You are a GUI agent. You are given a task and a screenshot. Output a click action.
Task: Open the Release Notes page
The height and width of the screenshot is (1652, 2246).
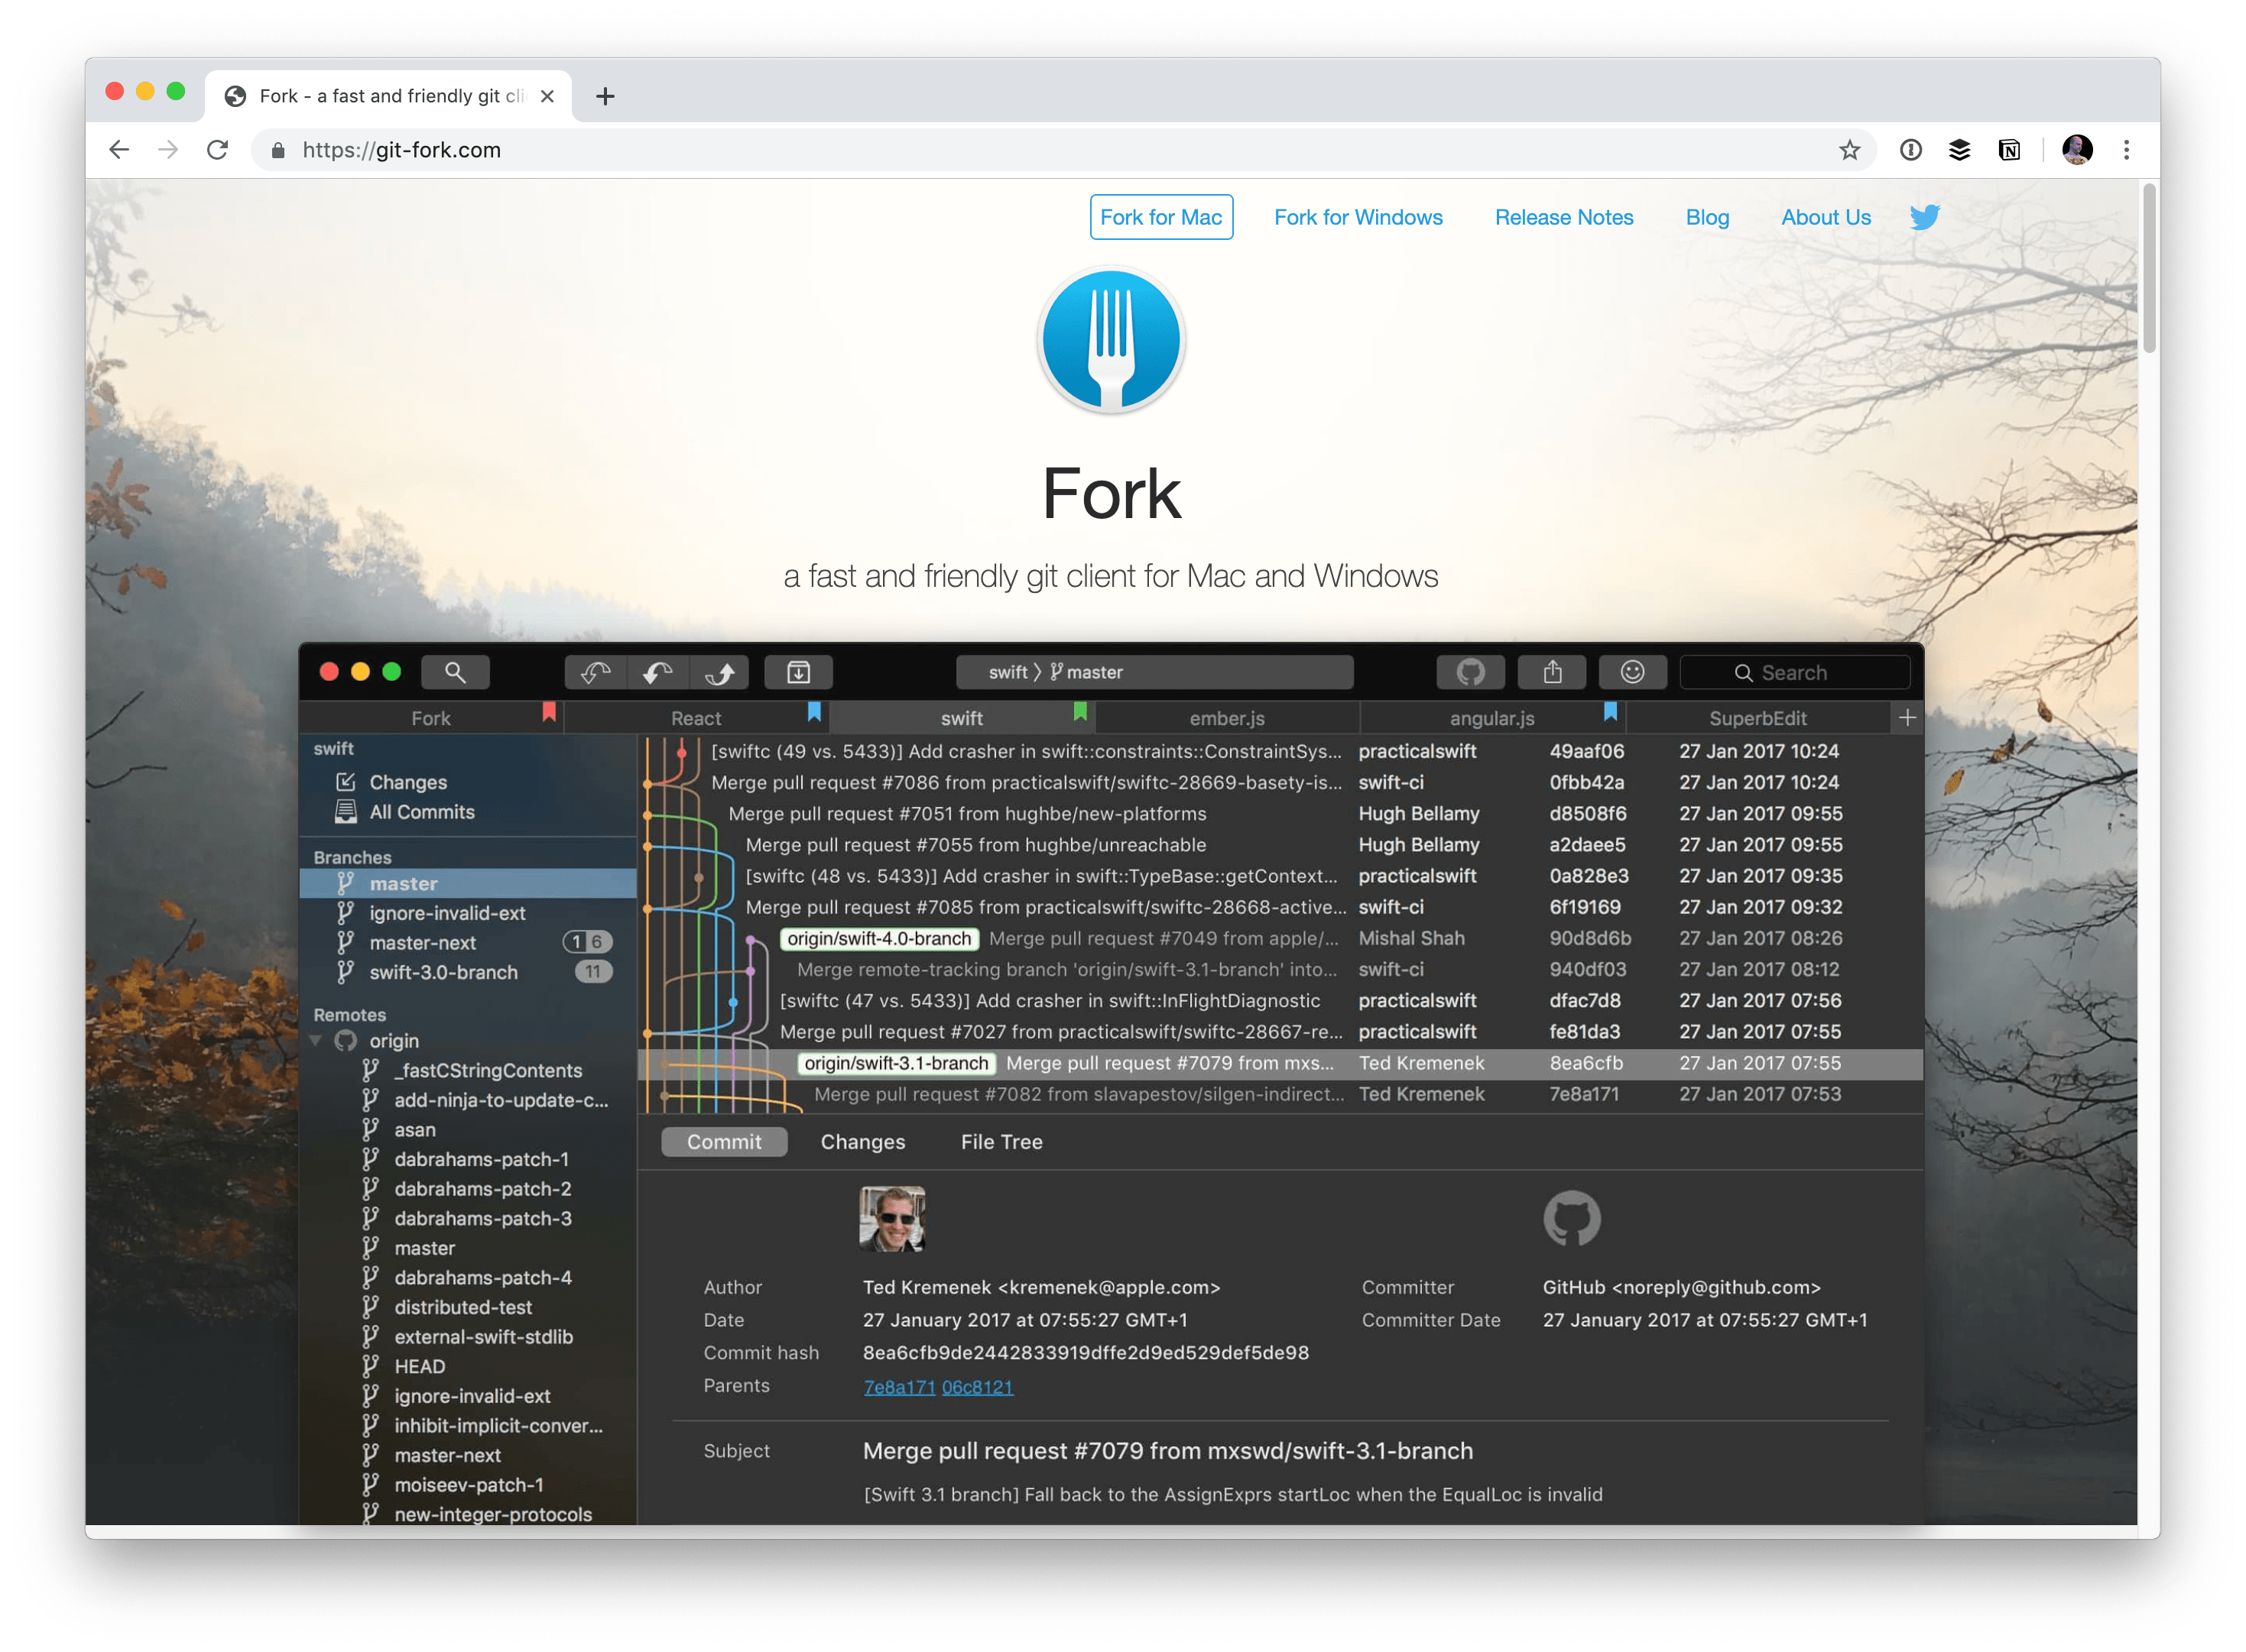1563,217
